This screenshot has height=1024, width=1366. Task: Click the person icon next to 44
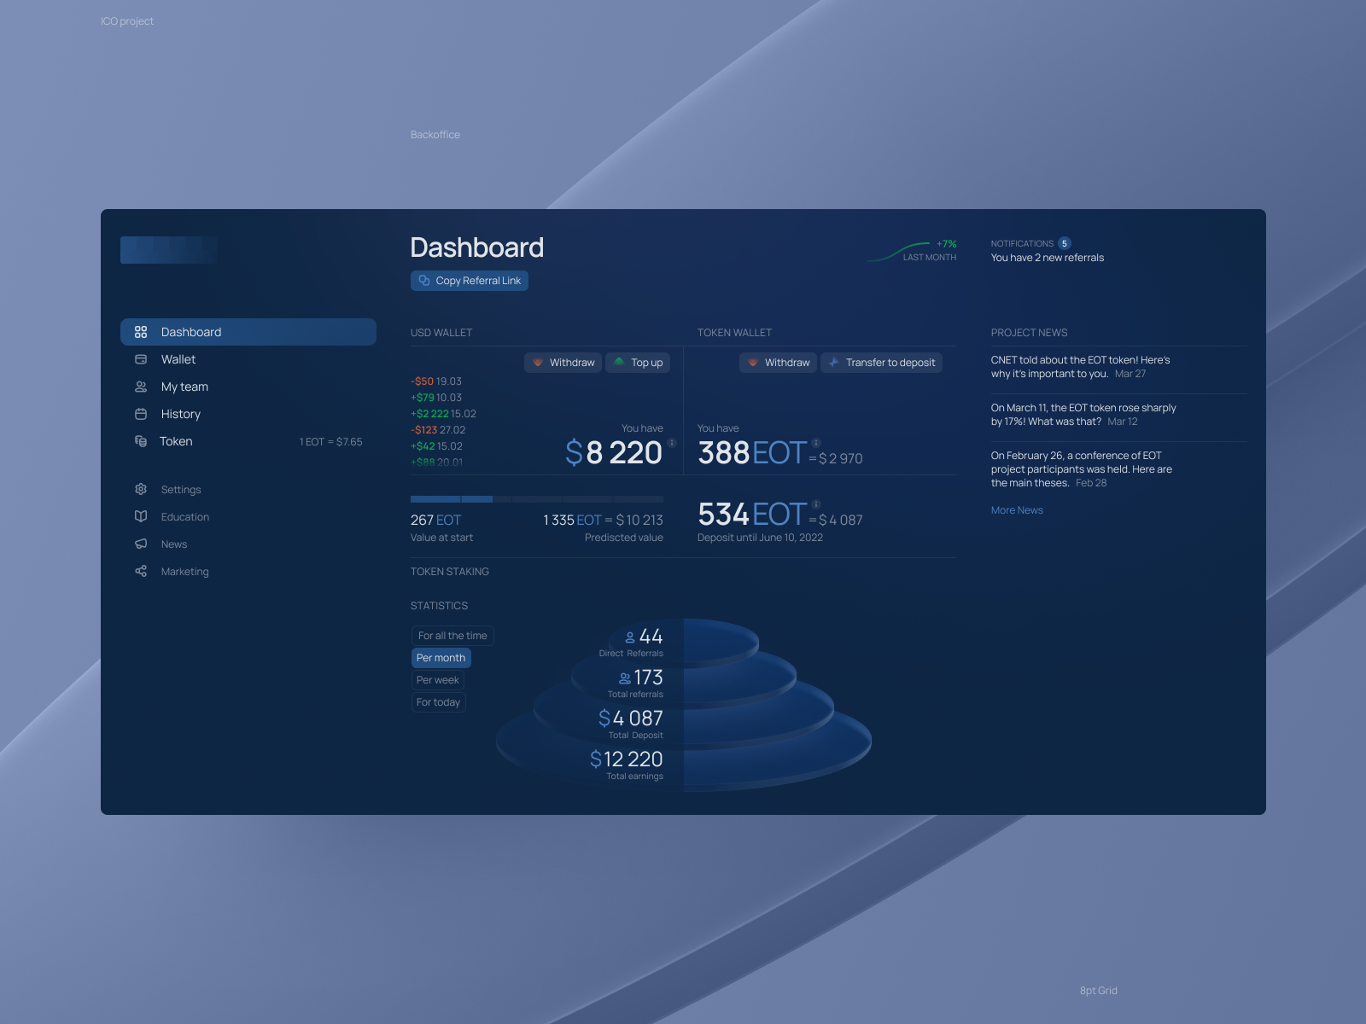click(x=630, y=637)
